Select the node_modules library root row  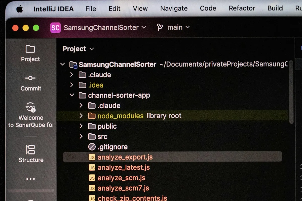tap(172, 116)
